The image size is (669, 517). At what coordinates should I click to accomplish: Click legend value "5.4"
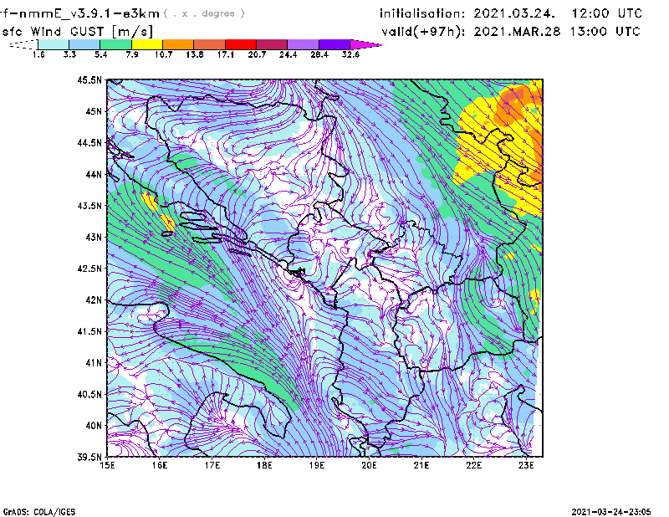tap(100, 54)
